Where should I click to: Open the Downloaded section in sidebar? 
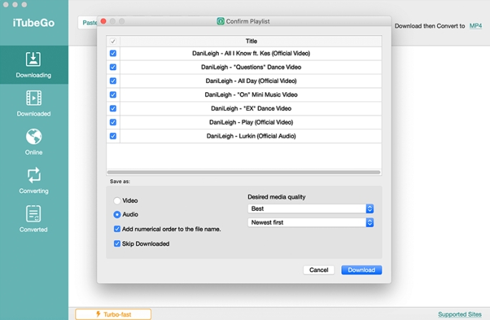pyautogui.click(x=34, y=104)
